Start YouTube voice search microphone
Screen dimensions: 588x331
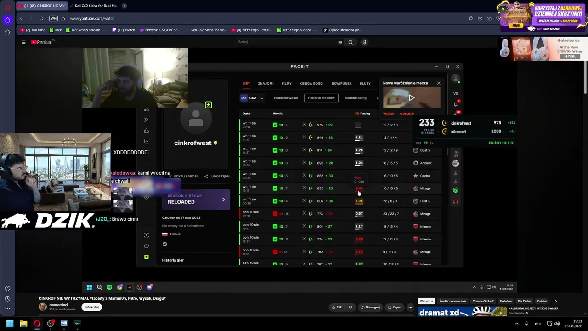365,42
